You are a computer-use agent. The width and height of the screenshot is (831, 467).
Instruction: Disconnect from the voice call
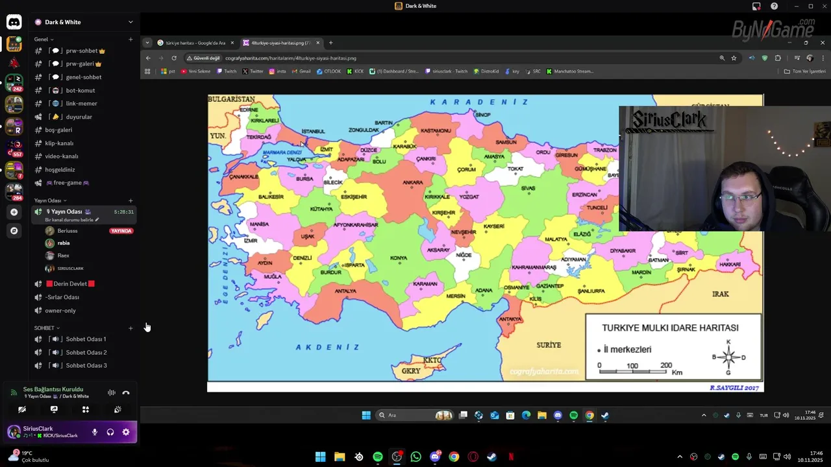tap(126, 392)
